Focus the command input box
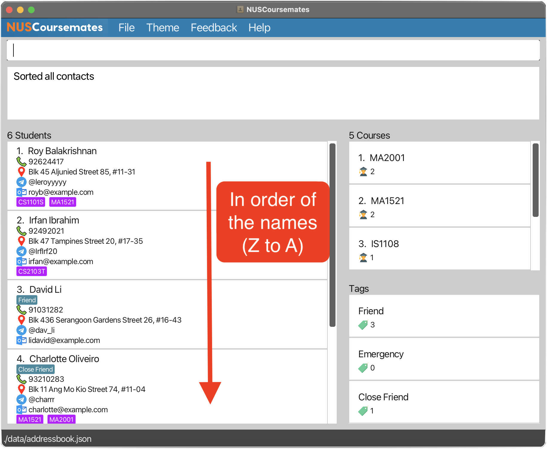The height and width of the screenshot is (449, 547). pyautogui.click(x=273, y=50)
